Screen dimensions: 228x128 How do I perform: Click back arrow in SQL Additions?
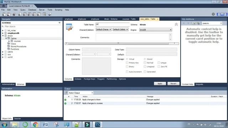pyautogui.click(x=184, y=23)
